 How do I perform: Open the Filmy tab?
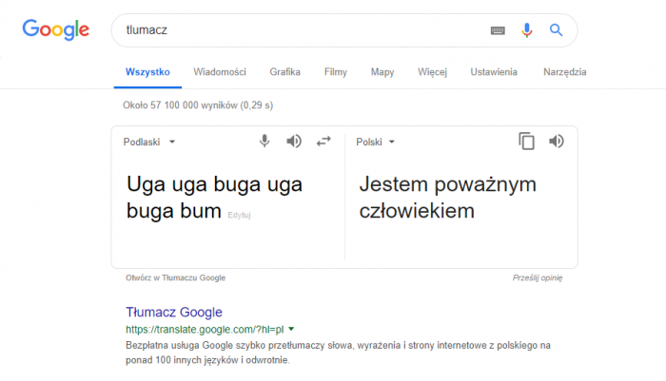tap(336, 72)
